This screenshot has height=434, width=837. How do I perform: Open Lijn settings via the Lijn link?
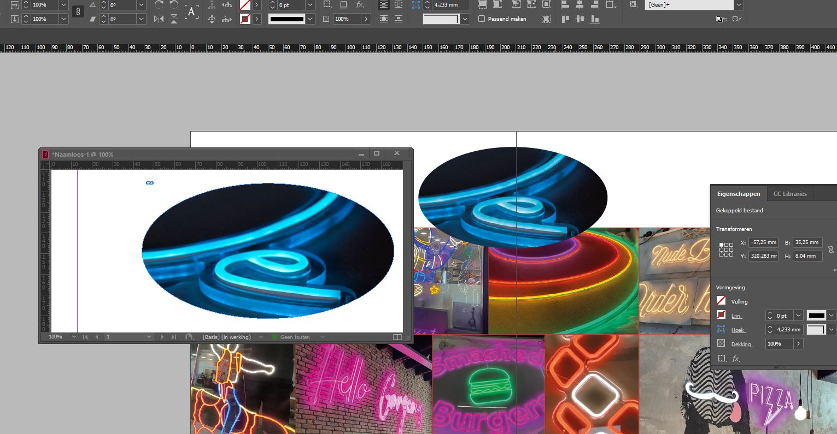(x=736, y=316)
